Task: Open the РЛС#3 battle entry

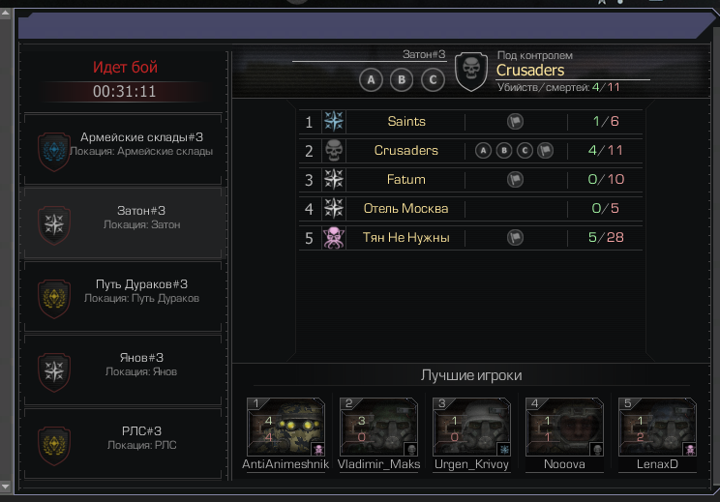Action: point(123,443)
